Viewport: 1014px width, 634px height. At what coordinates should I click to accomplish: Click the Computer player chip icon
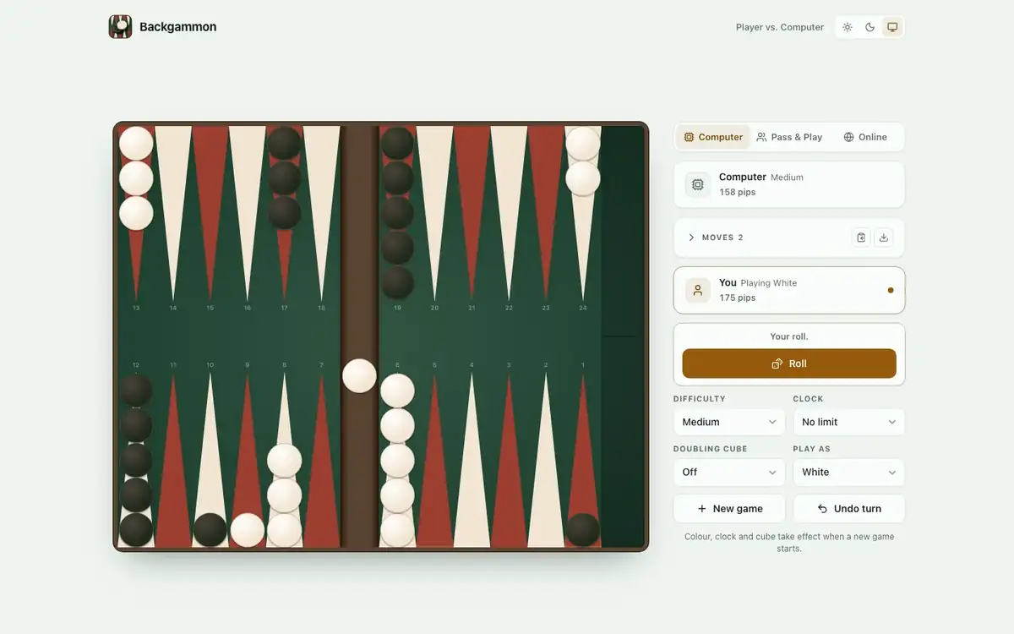click(x=698, y=184)
